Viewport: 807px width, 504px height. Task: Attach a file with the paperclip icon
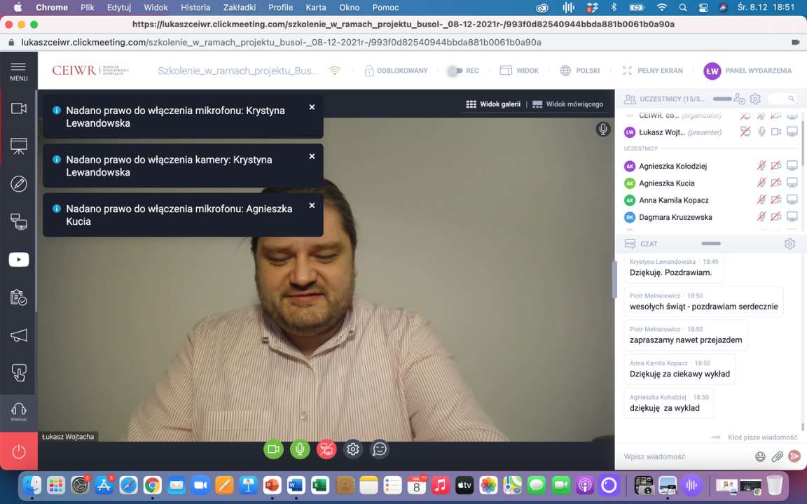click(777, 456)
